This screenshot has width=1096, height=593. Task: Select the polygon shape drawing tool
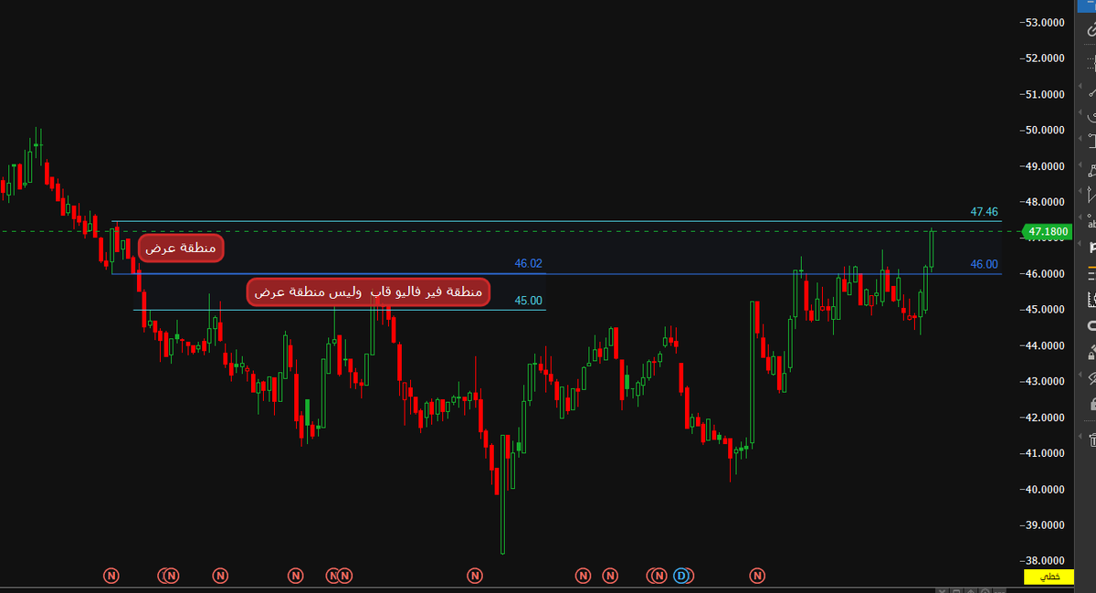pos(1092,170)
